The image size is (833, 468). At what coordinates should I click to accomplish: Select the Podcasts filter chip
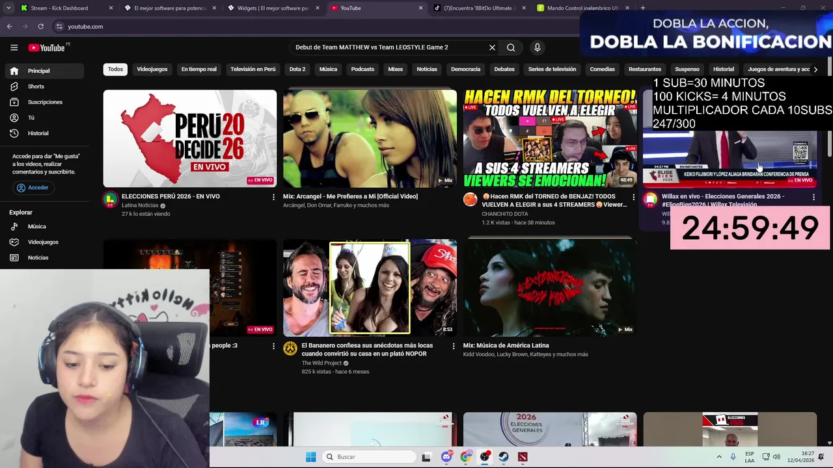pos(362,70)
